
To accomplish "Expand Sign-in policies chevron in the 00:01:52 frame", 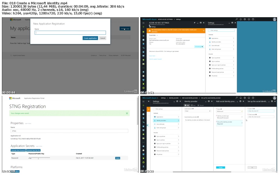I will pyautogui.click(x=233, y=61).
